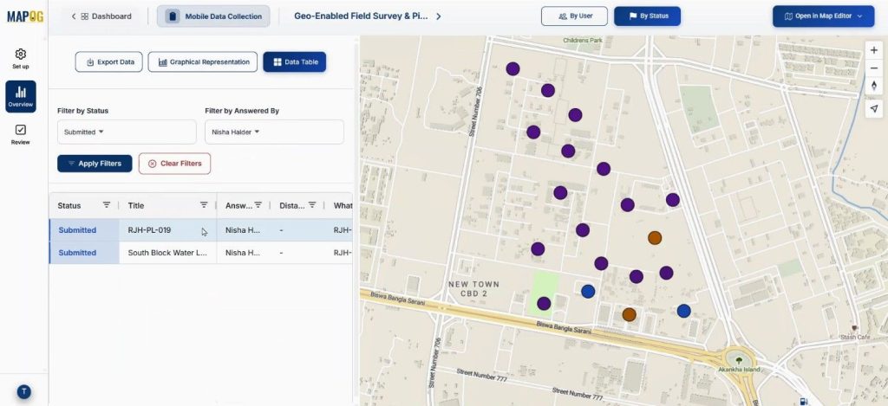Screen dimensions: 888x406
Task: Go back to Dashboard
Action: click(101, 16)
